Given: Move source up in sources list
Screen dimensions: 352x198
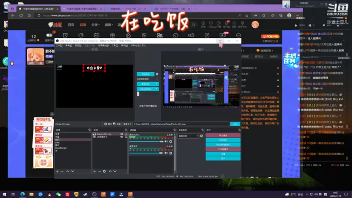Looking at the screenshot, I should pyautogui.click(x=110, y=171).
